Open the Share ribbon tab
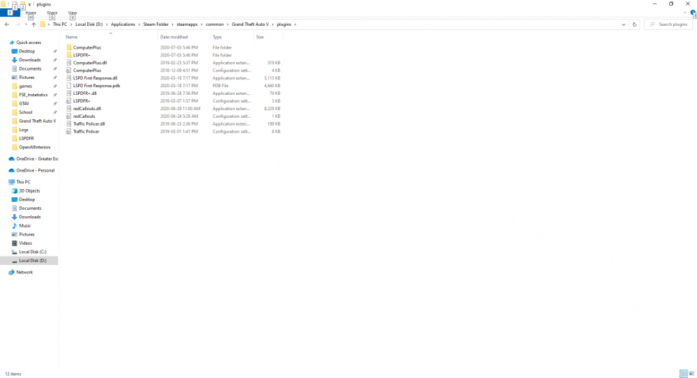The image size is (697, 378). click(x=52, y=13)
